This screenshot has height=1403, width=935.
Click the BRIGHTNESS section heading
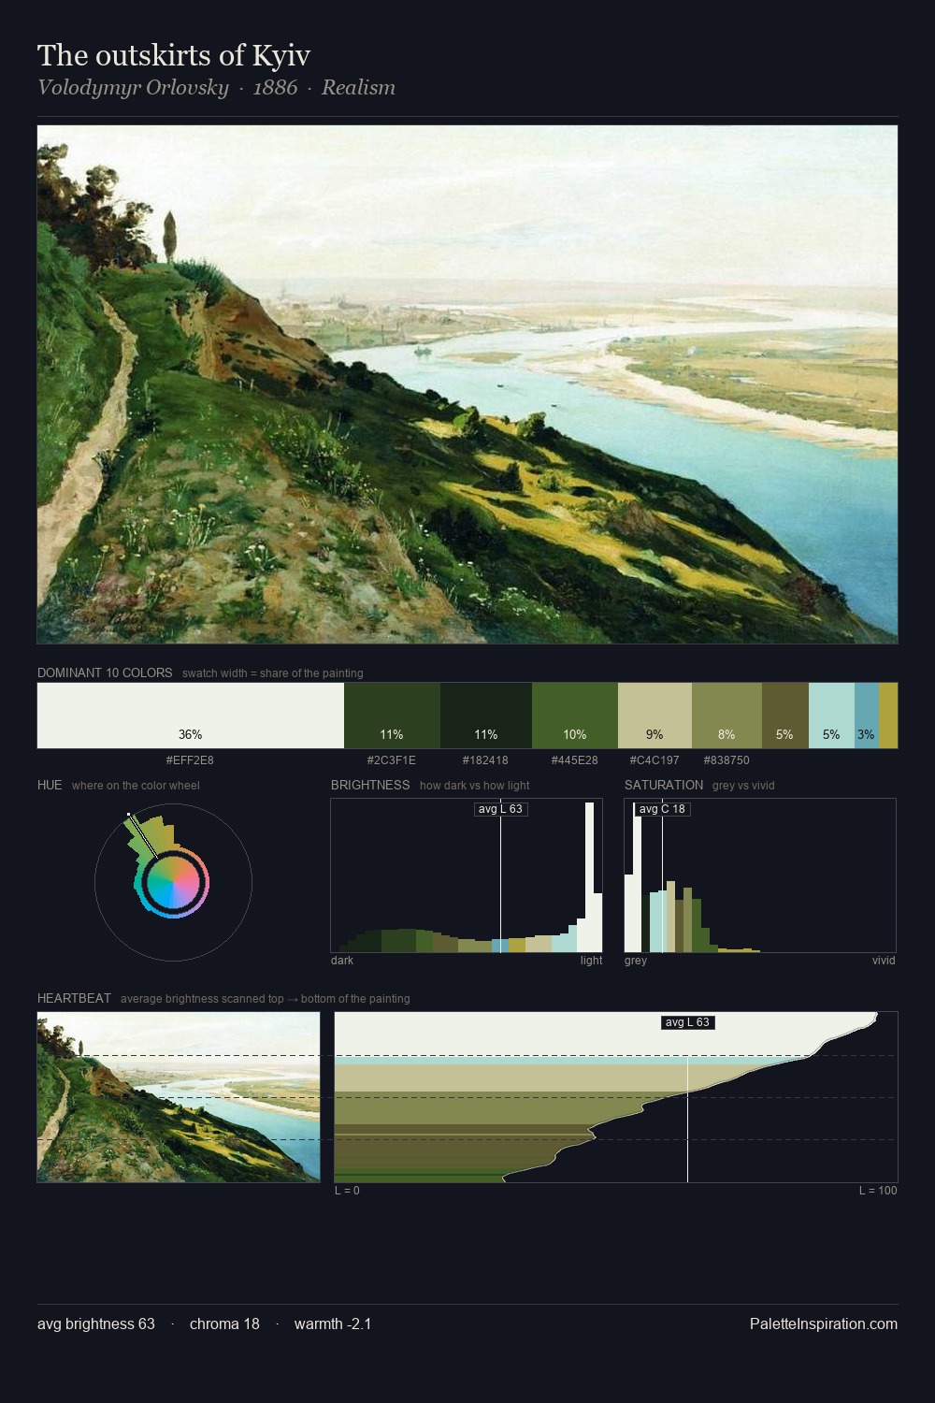pos(370,785)
